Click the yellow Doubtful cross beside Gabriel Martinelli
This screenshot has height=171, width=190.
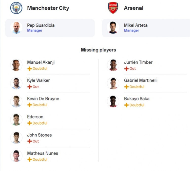pyautogui.click(x=126, y=87)
